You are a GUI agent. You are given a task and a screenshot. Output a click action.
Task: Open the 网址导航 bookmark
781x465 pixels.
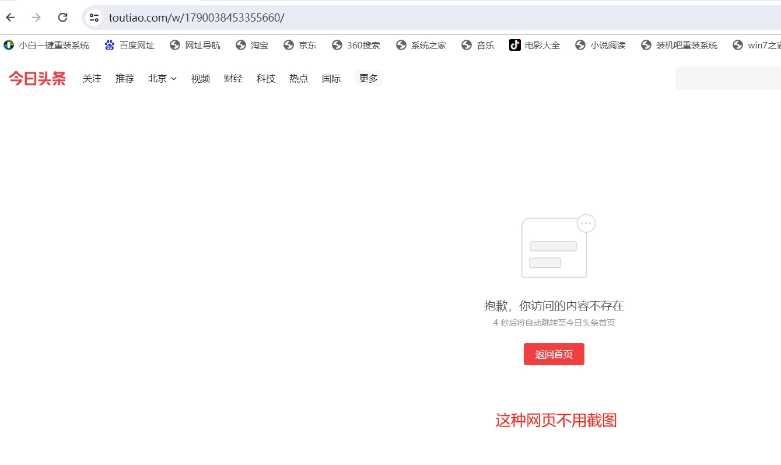[x=195, y=45]
